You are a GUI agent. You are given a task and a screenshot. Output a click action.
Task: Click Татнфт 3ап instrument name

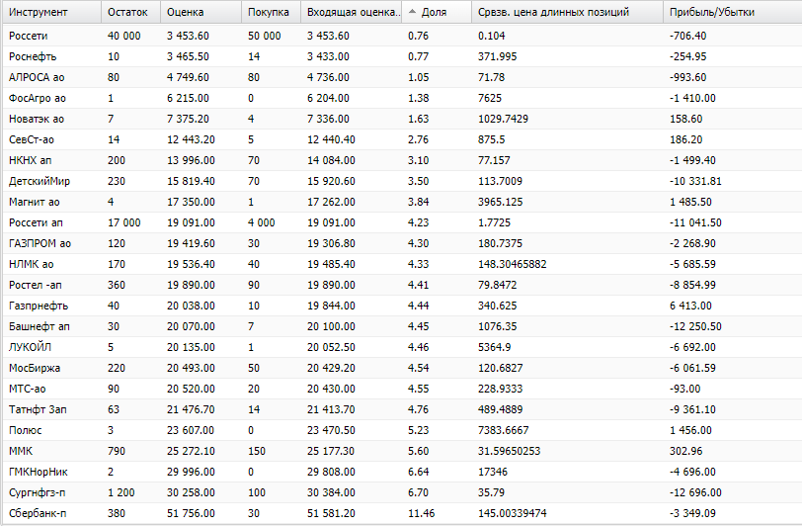tap(38, 409)
